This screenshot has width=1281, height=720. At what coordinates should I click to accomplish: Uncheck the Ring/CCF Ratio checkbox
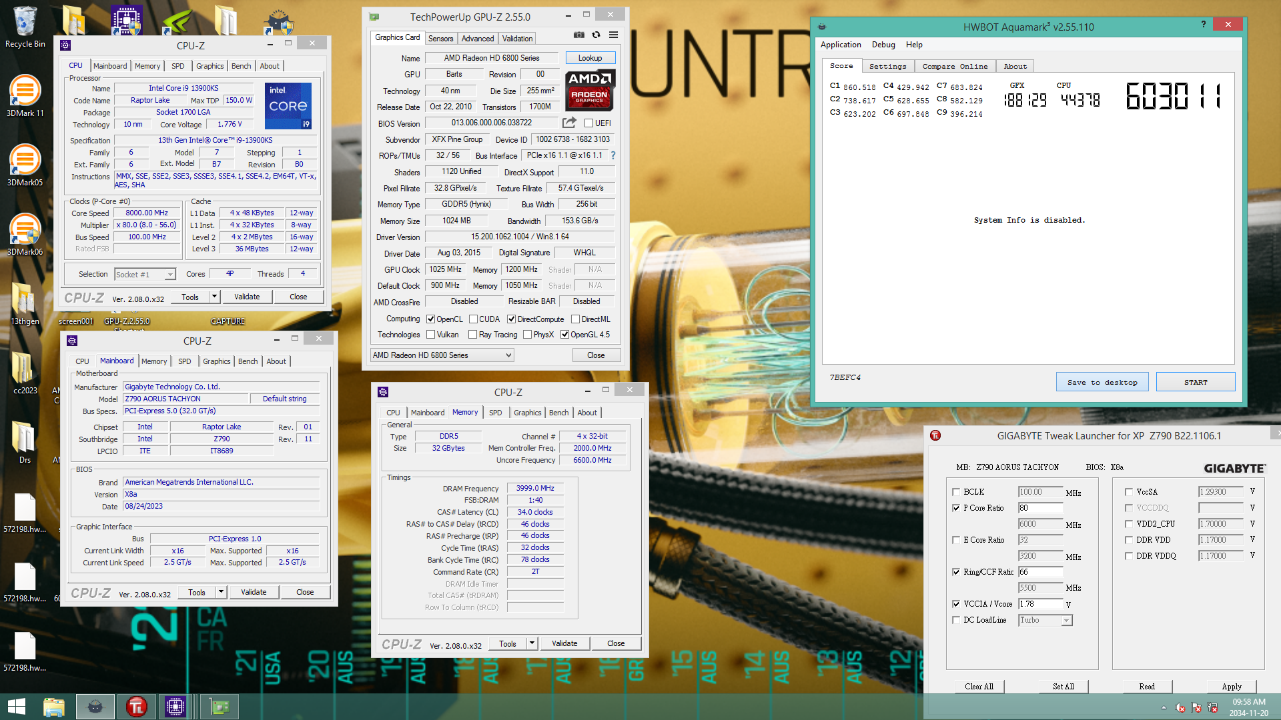tap(956, 572)
